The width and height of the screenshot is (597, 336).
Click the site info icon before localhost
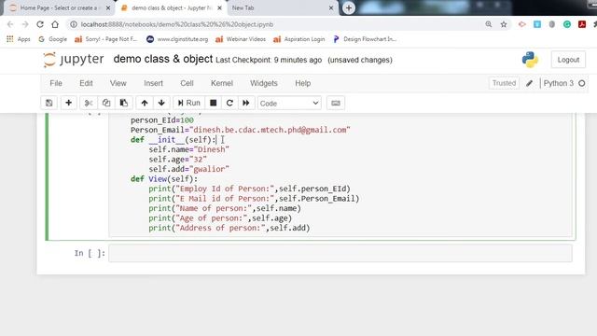[74, 24]
